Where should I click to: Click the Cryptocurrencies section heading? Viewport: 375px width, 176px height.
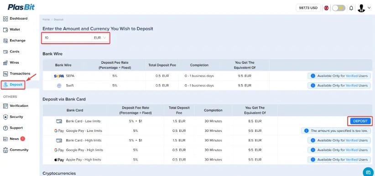click(59, 173)
